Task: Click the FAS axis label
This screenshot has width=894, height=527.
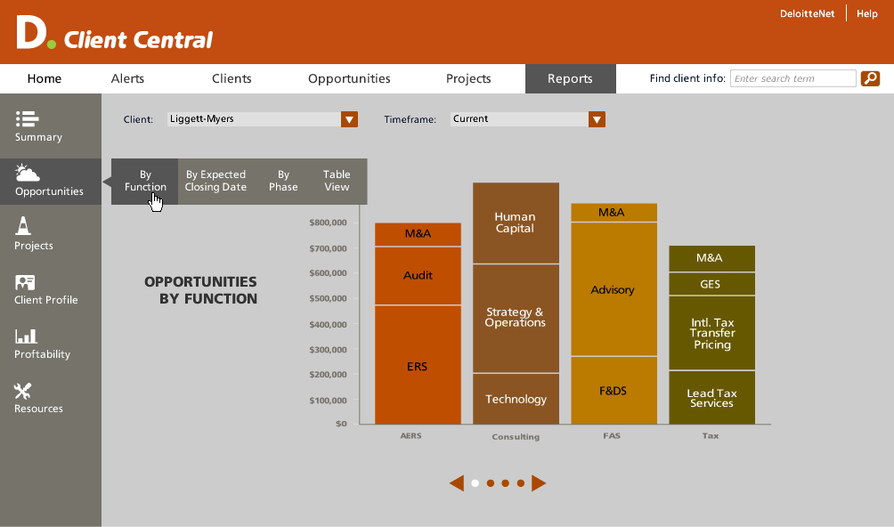Action: click(612, 436)
